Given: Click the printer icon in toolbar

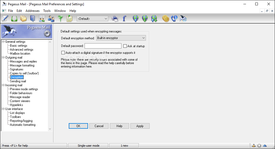Looking at the screenshot, I should (x=115, y=18).
